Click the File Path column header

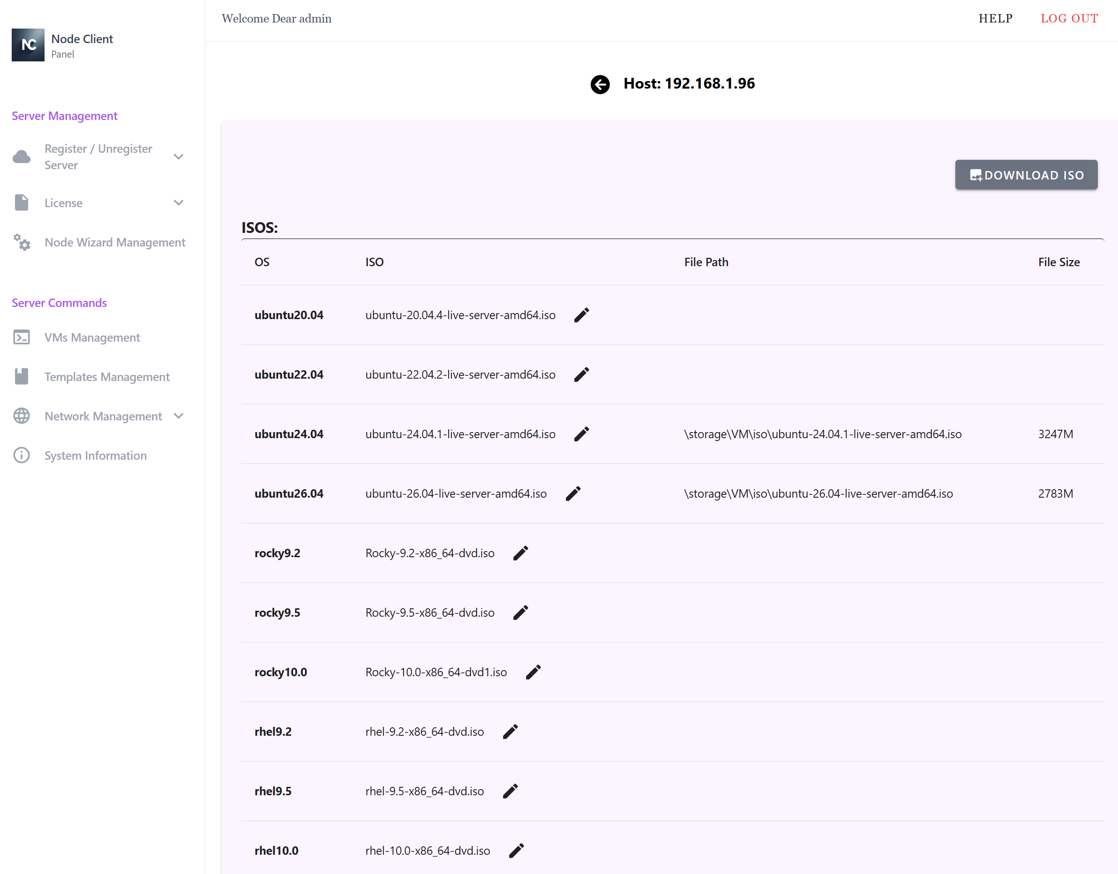(706, 262)
